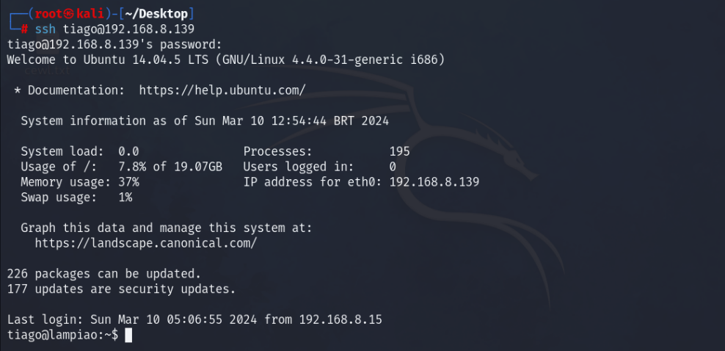This screenshot has height=351, width=725.
Task: Click the Swap usage 1% value
Action: point(125,197)
